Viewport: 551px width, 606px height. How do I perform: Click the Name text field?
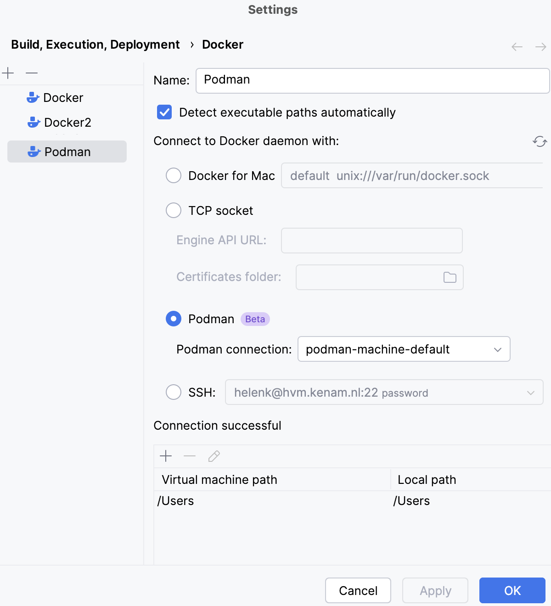coord(372,80)
